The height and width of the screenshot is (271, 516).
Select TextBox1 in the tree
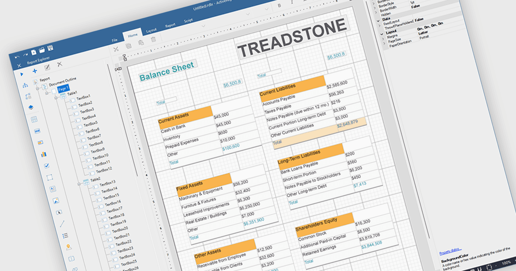(x=83, y=97)
